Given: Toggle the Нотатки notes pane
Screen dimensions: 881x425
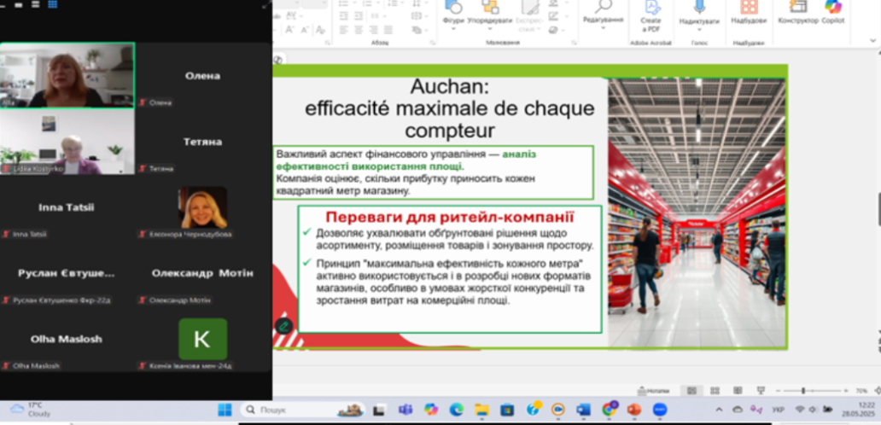Looking at the screenshot, I should click(x=654, y=390).
